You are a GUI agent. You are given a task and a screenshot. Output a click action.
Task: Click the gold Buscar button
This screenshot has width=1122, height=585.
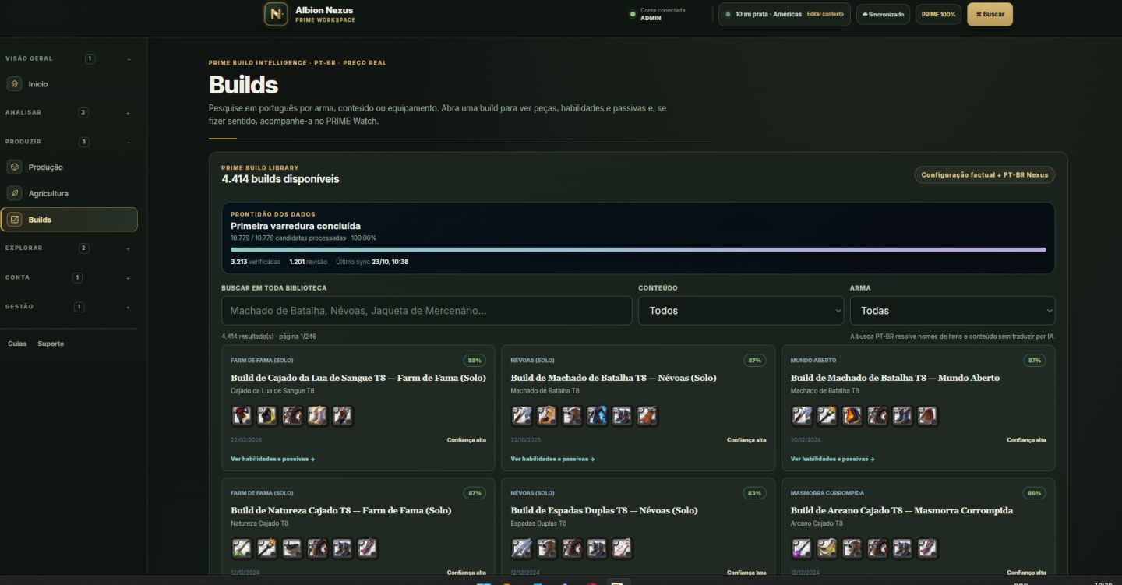(990, 14)
